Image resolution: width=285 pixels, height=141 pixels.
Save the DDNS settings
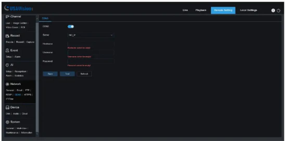50,74
